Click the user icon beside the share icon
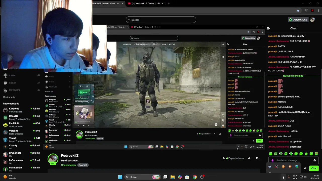The height and width of the screenshot is (181, 322). click(257, 158)
